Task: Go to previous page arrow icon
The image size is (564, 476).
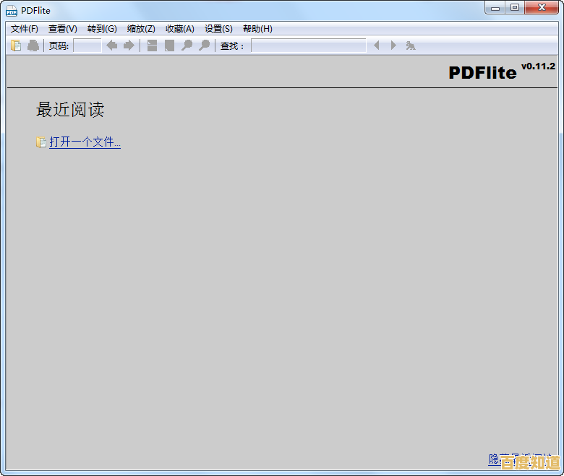Action: tap(112, 46)
